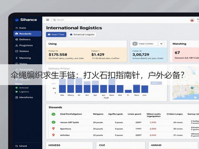Click the user avatar icon
Screen dimensions: 199x149
tap(192, 20)
